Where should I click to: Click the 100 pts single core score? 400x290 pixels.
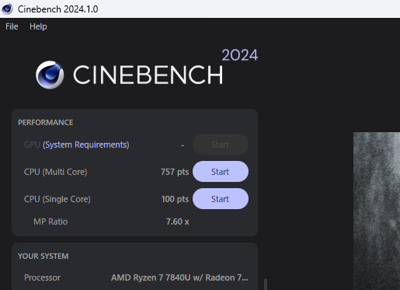(x=175, y=199)
